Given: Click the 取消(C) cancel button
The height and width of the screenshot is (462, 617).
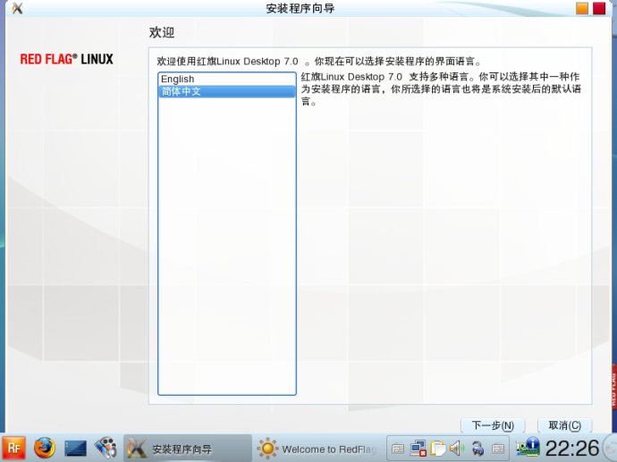Looking at the screenshot, I should coord(564,426).
